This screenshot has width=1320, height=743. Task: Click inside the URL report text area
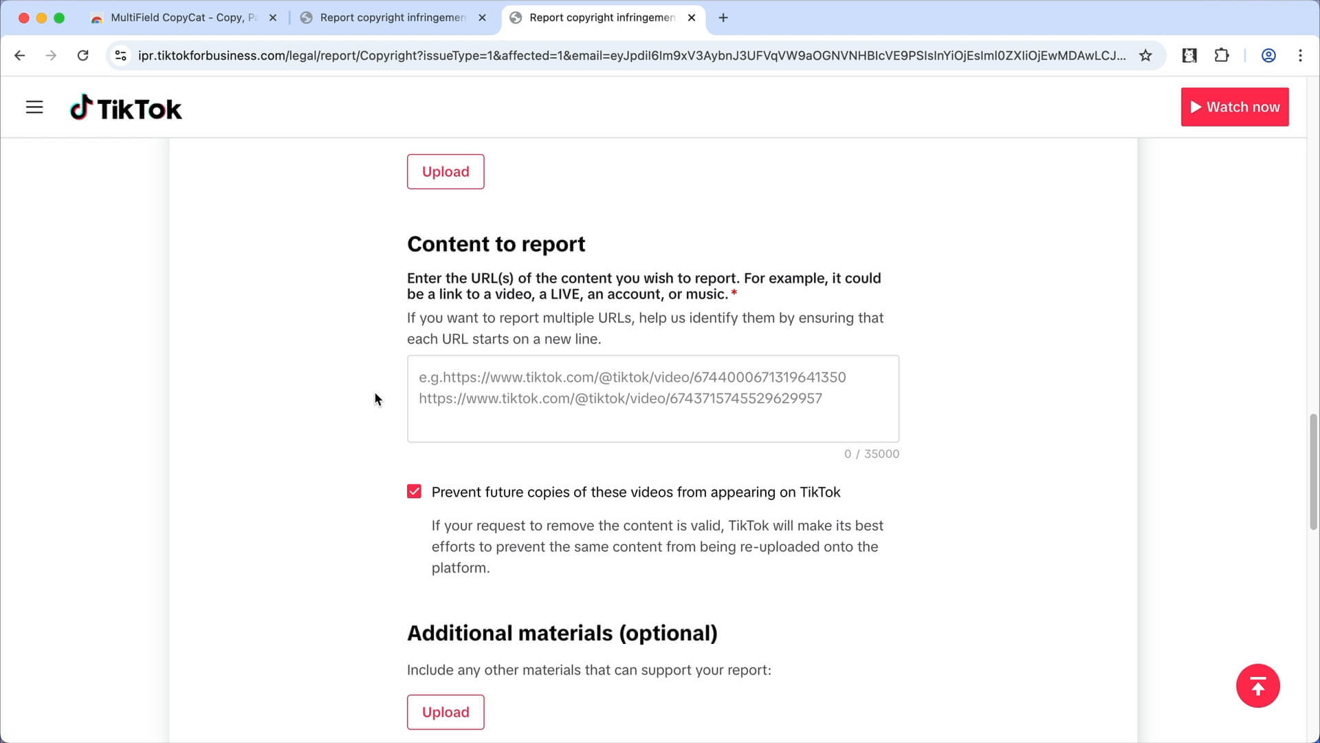tap(652, 399)
